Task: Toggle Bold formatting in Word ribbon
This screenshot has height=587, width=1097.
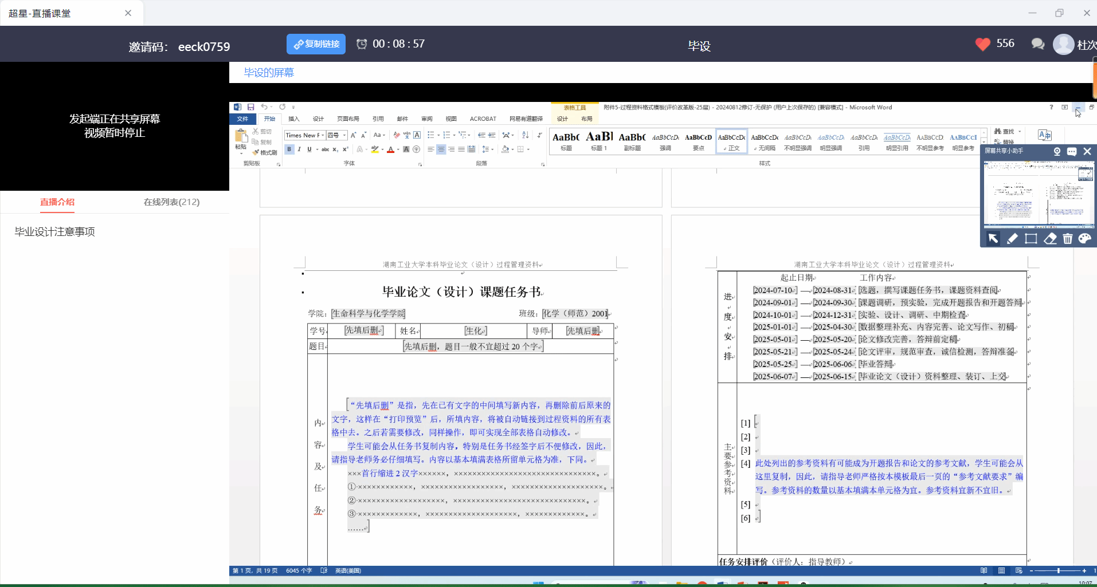Action: click(x=289, y=149)
